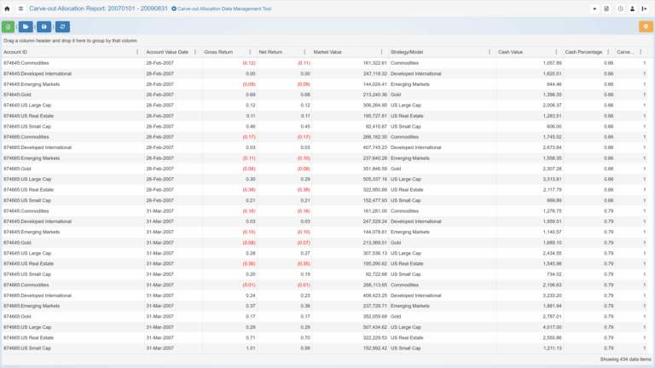The image size is (655, 368).
Task: Select the first 874645:Commodities row cell
Action: 26,63
